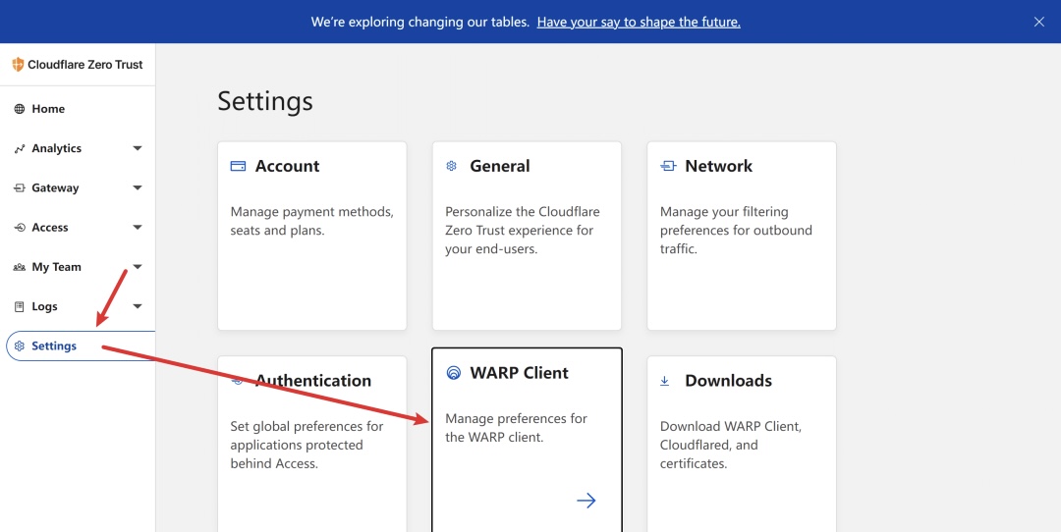Click the Cloudflare Zero Trust shield logo
Viewport: 1061px width, 532px height.
click(19, 65)
